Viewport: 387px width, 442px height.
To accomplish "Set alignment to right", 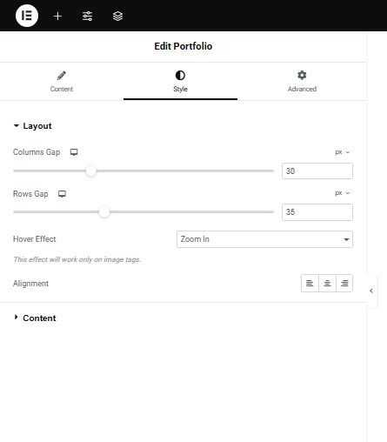I will click(344, 283).
